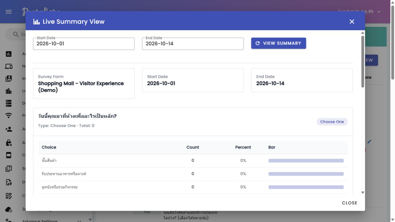The image size is (395, 222).
Task: Open the user account email dropdown
Action: [359, 12]
